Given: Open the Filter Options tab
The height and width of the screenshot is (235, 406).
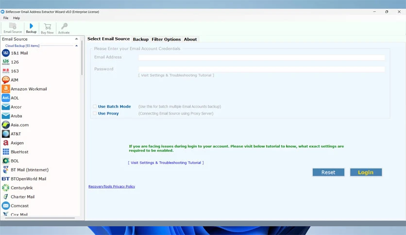Looking at the screenshot, I should [x=166, y=39].
